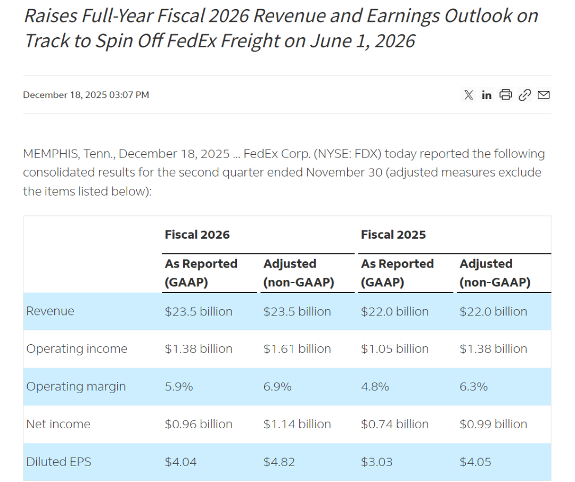
Task: Click the $0.74 billion net income value
Action: tap(395, 425)
